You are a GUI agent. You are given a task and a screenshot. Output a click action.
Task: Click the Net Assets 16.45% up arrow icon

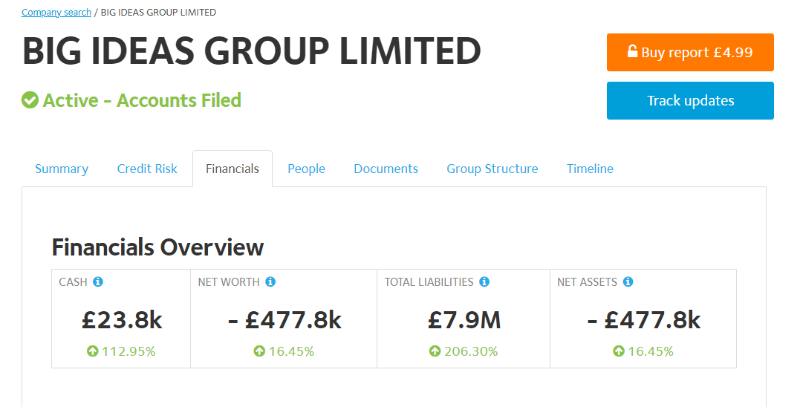619,351
